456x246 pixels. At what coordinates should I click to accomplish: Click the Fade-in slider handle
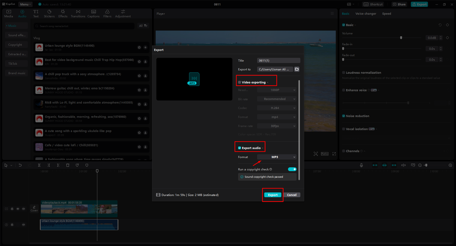(343, 49)
